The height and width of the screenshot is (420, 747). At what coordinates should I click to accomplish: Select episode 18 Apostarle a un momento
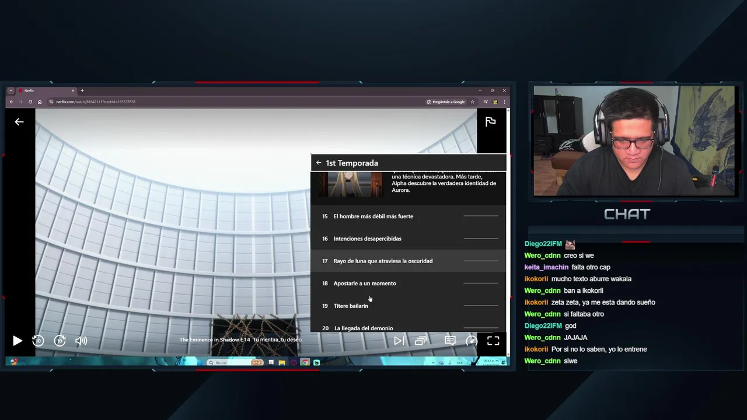tap(409, 283)
